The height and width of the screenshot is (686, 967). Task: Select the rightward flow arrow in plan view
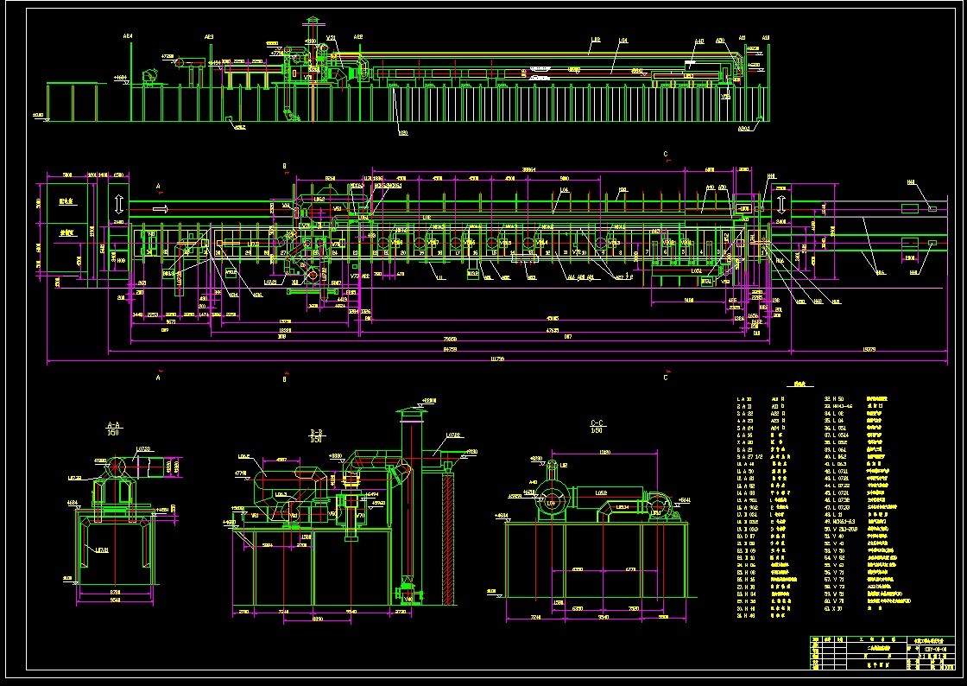point(161,208)
